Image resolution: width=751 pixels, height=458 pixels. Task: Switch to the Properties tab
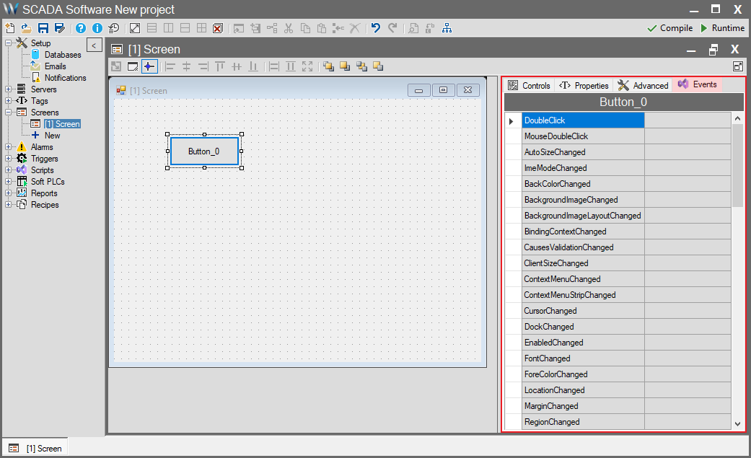[584, 85]
